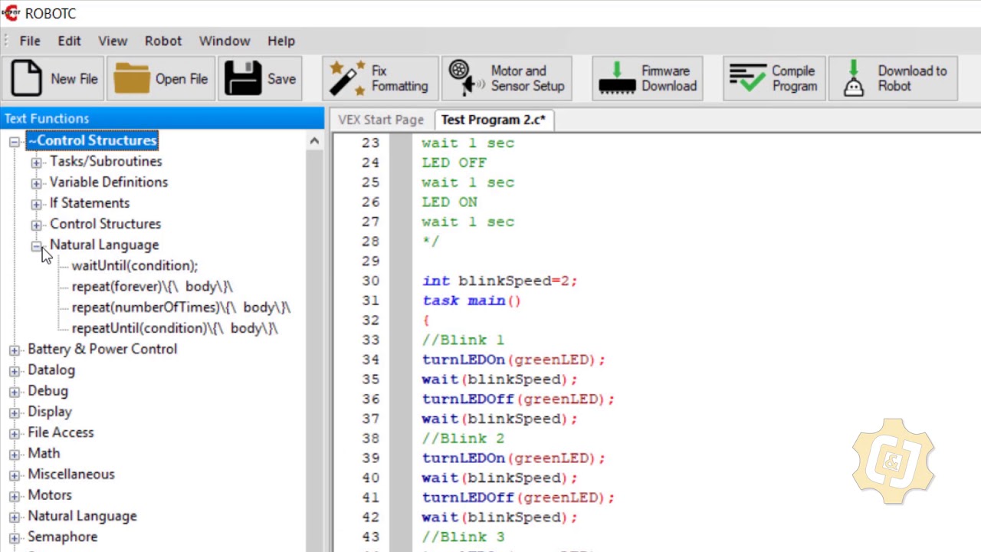
Task: Click the Open File folder icon
Action: click(x=132, y=78)
